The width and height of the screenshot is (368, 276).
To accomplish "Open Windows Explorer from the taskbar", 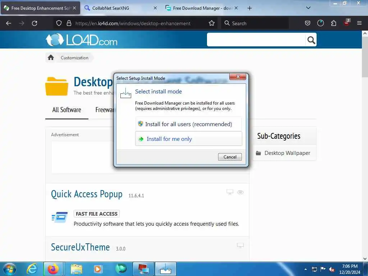I will pos(76,269).
